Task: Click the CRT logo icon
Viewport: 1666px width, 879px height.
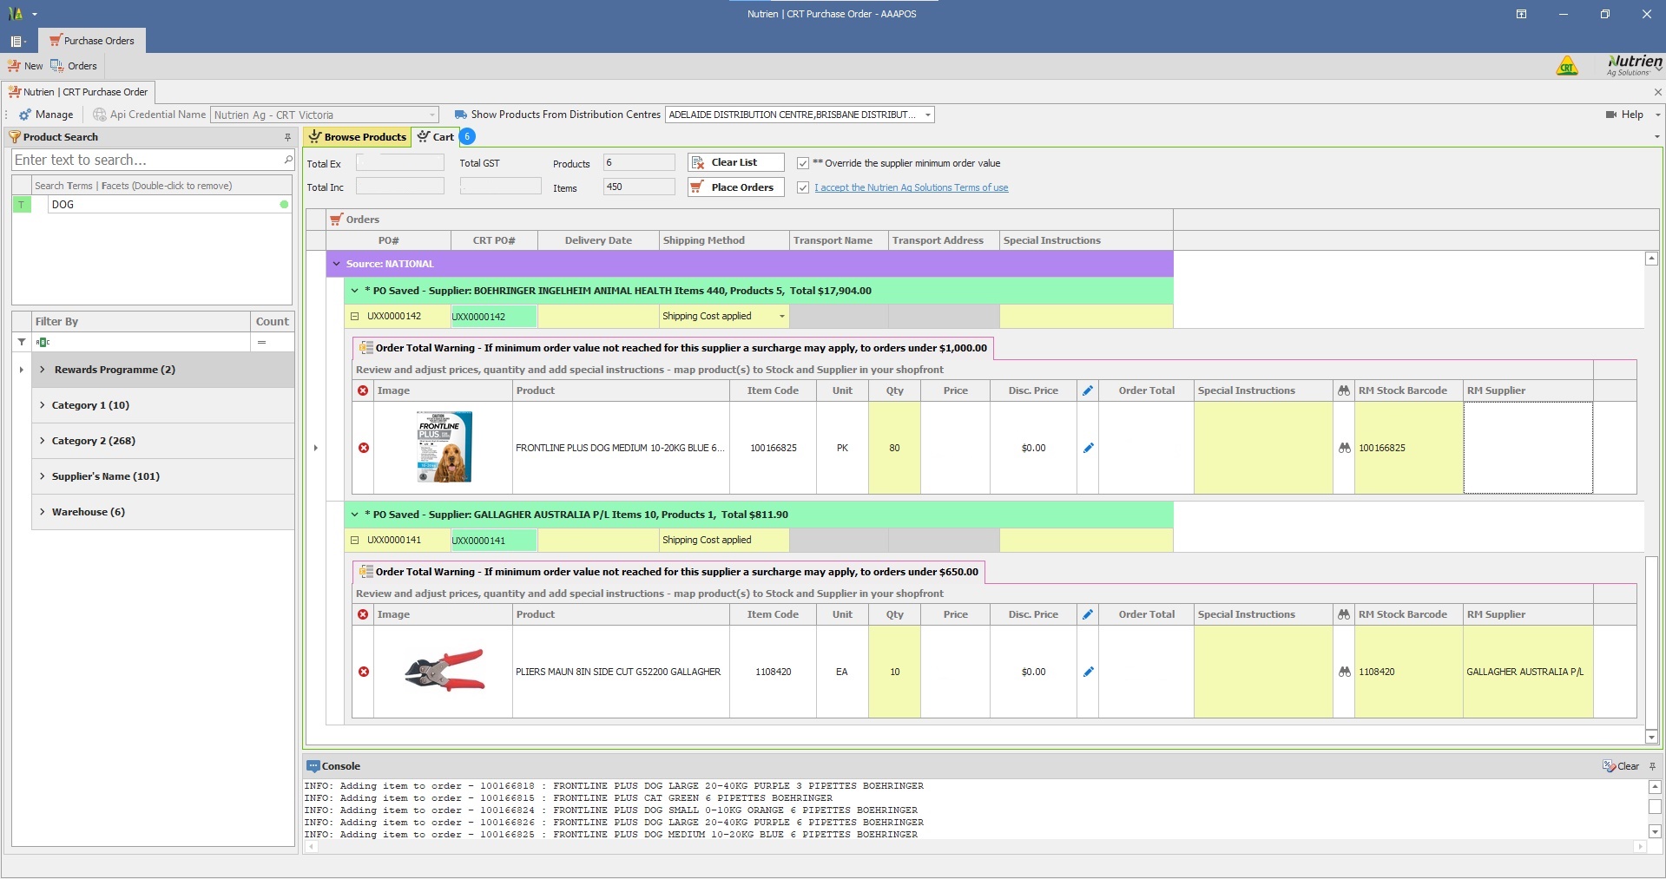Action: 1567,66
